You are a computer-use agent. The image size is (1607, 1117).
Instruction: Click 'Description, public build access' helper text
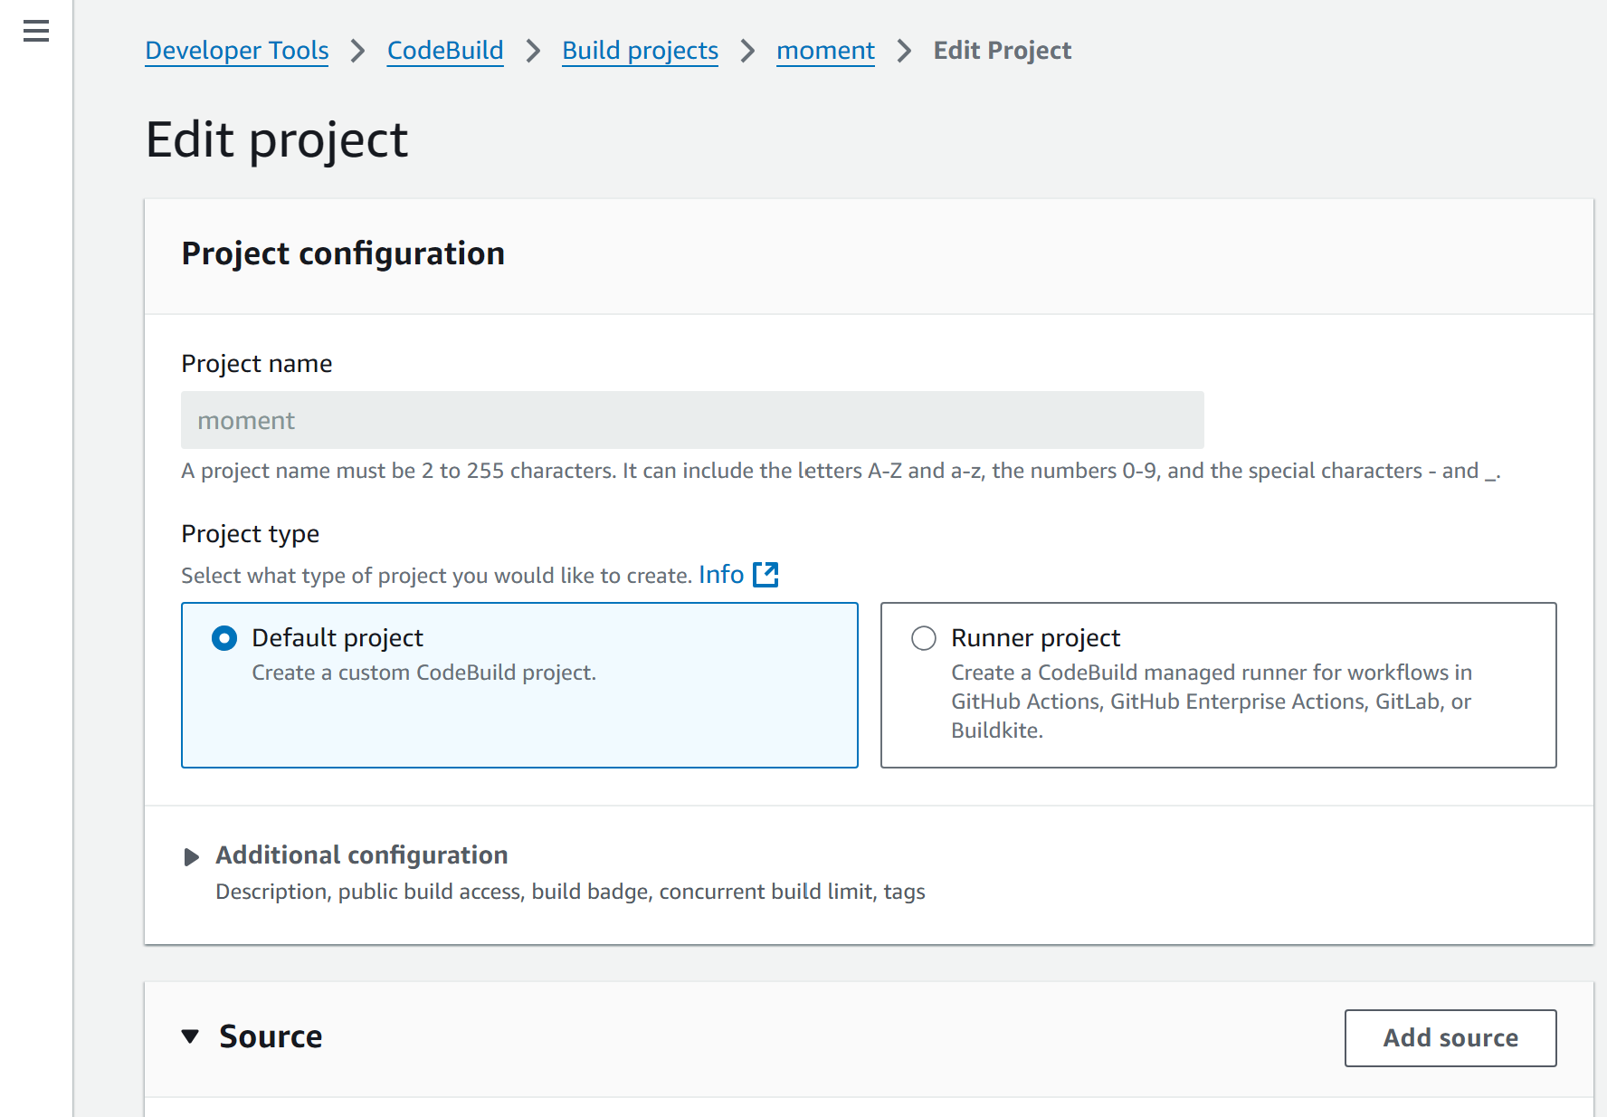pyautogui.click(x=570, y=892)
